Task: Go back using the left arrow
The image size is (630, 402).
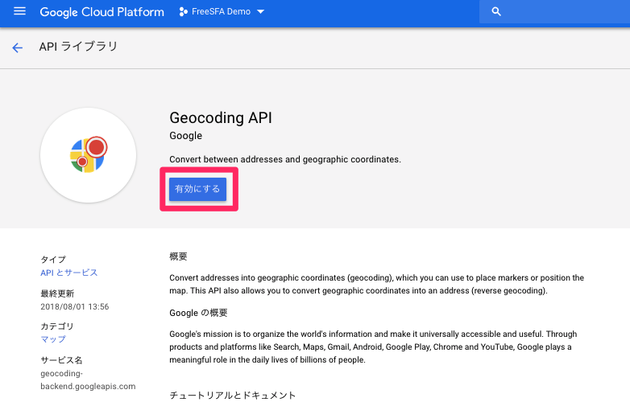Action: (18, 47)
